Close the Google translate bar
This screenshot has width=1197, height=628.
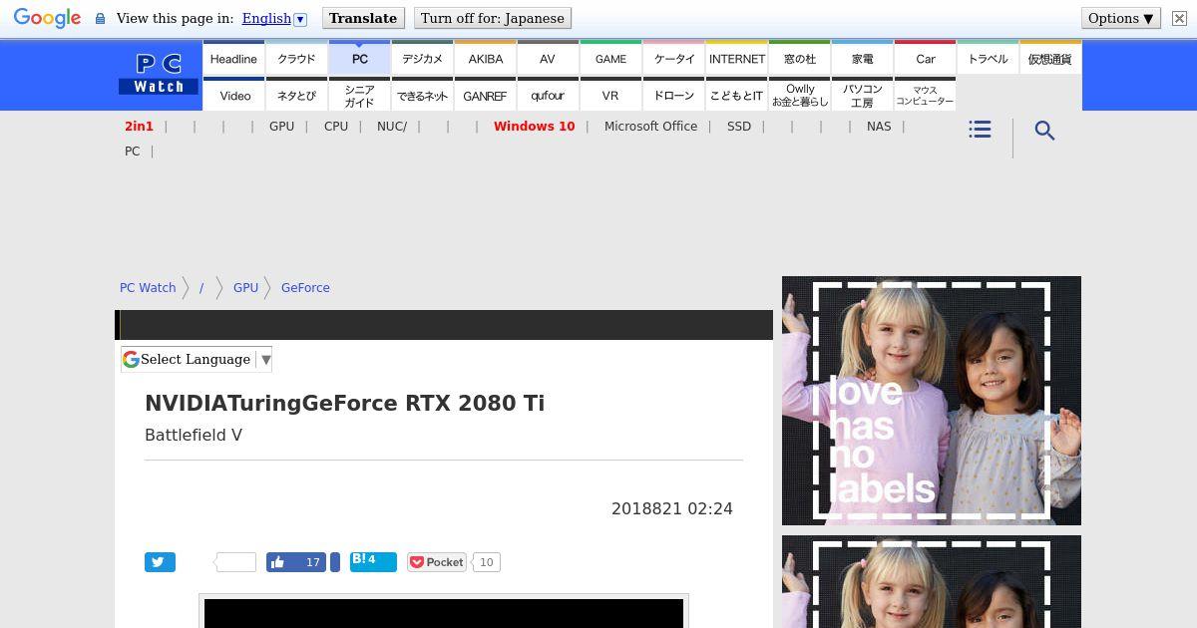1179,18
